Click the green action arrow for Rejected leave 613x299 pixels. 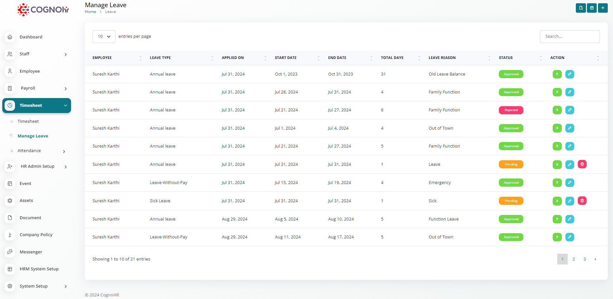point(557,110)
